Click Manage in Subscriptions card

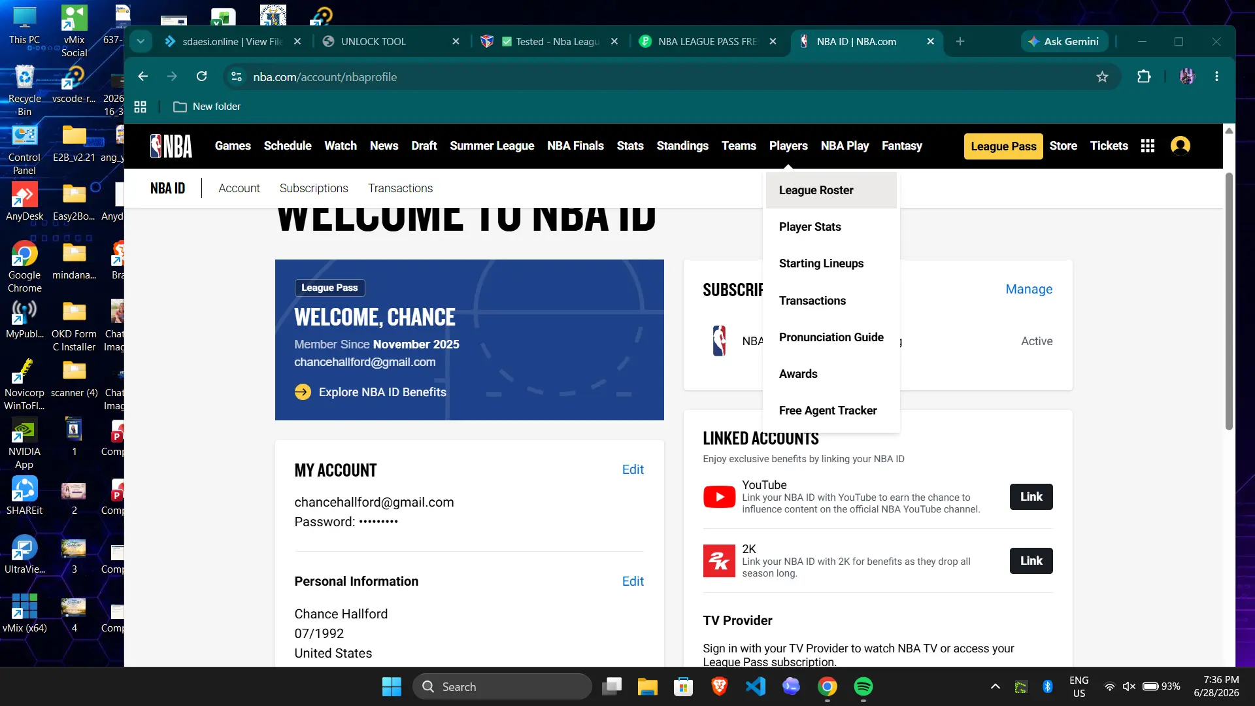click(1029, 289)
